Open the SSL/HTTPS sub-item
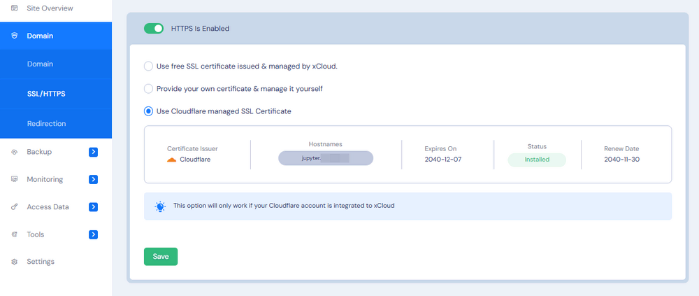 pyautogui.click(x=56, y=94)
